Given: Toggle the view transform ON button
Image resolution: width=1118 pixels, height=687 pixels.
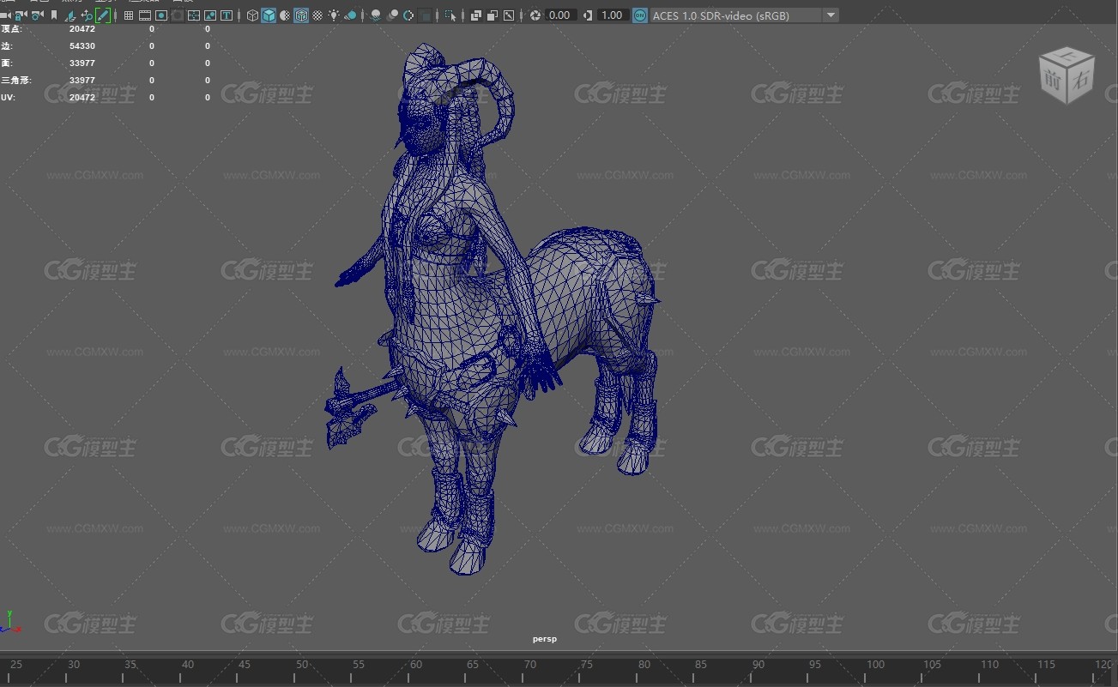Looking at the screenshot, I should pos(640,15).
